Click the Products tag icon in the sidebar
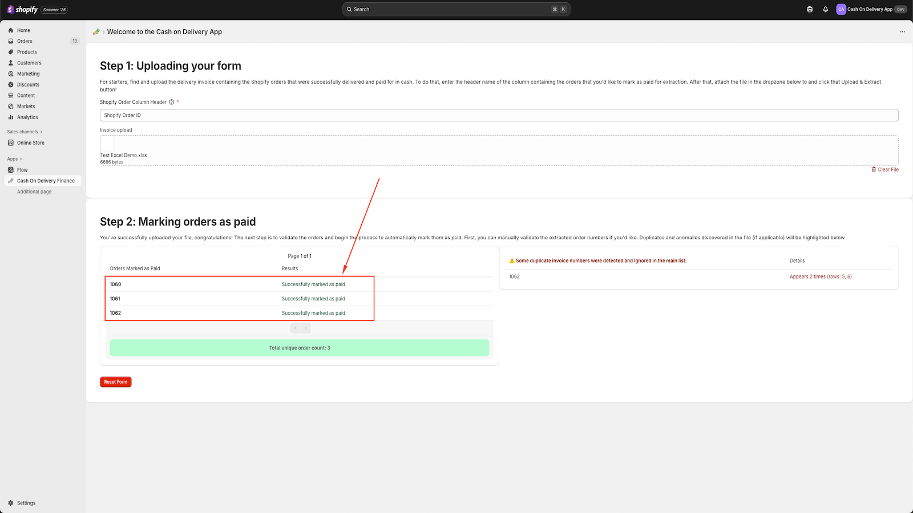The image size is (913, 513). coord(11,52)
